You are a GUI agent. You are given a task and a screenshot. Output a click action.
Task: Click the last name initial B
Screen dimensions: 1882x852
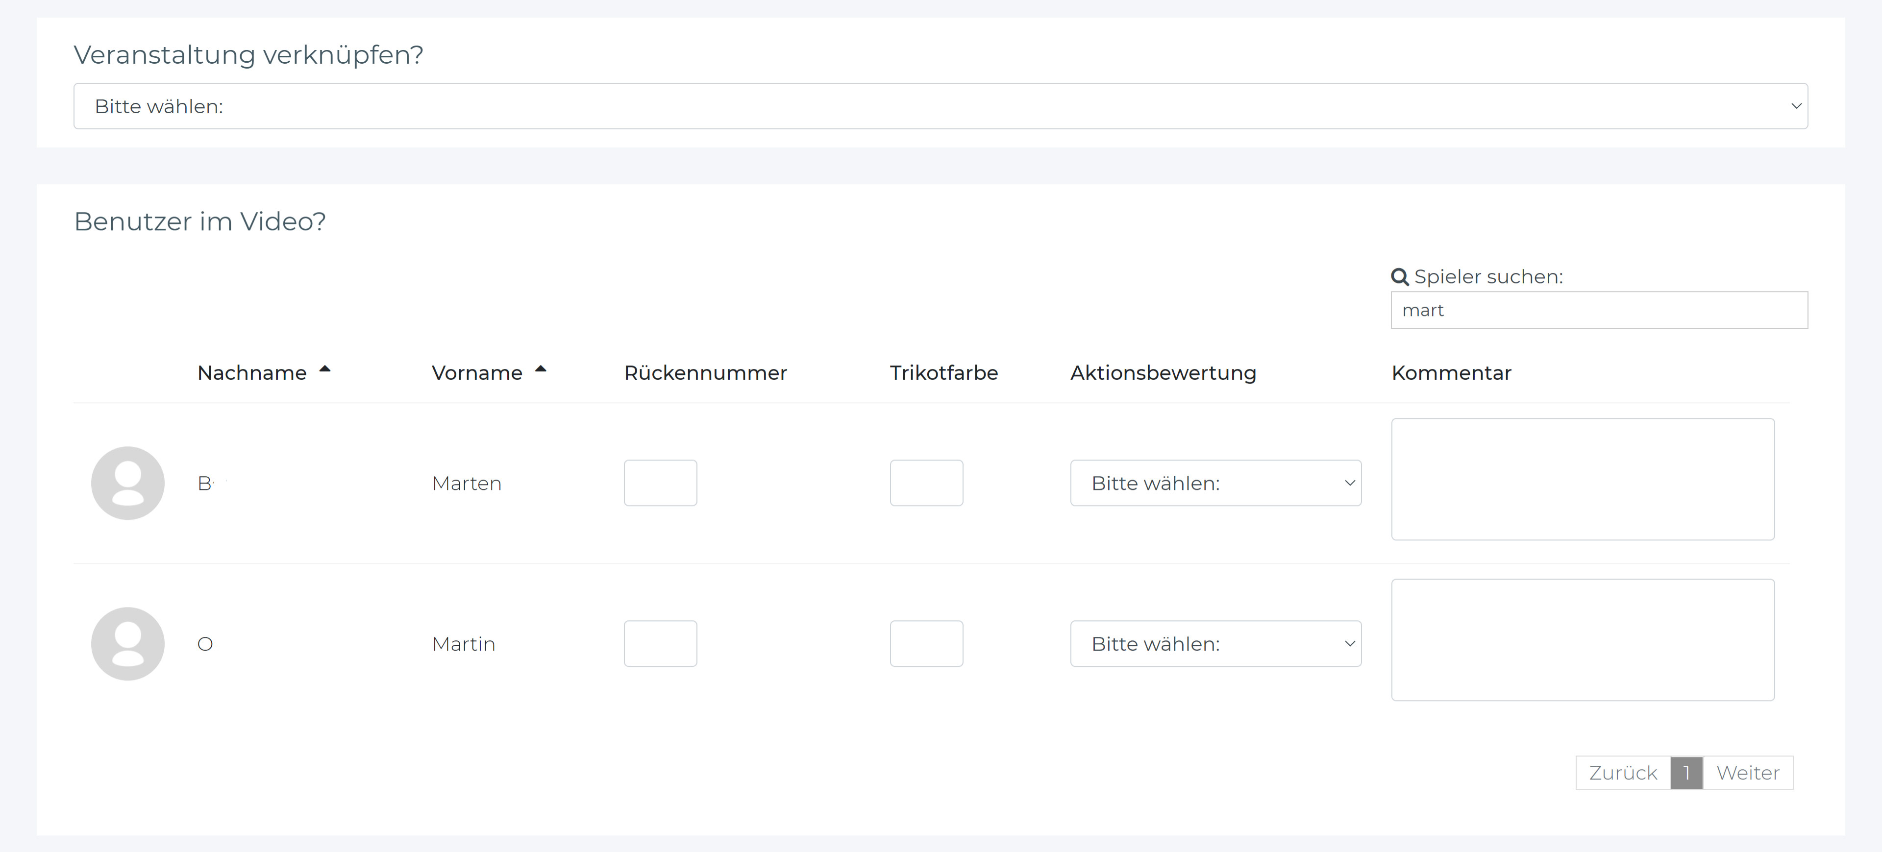[x=205, y=483]
